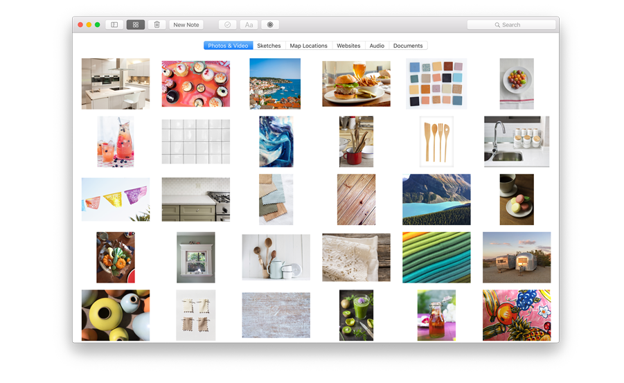Image resolution: width=624 pixels, height=383 pixels.
Task: Open the Aa text format icon
Action: tap(249, 25)
